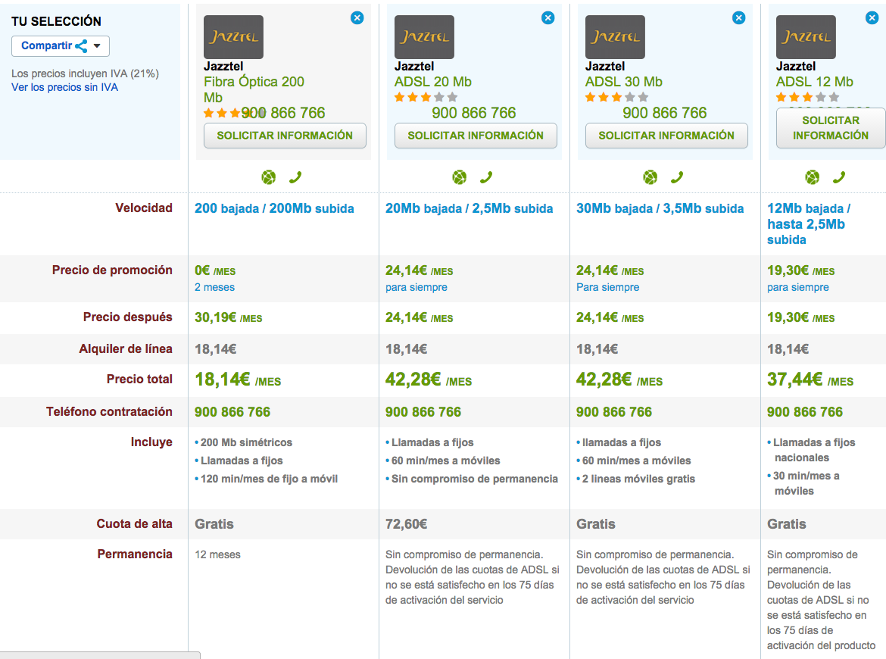The image size is (886, 659).
Task: Click the phone icon under ADSL 30 Mb
Action: (x=677, y=177)
